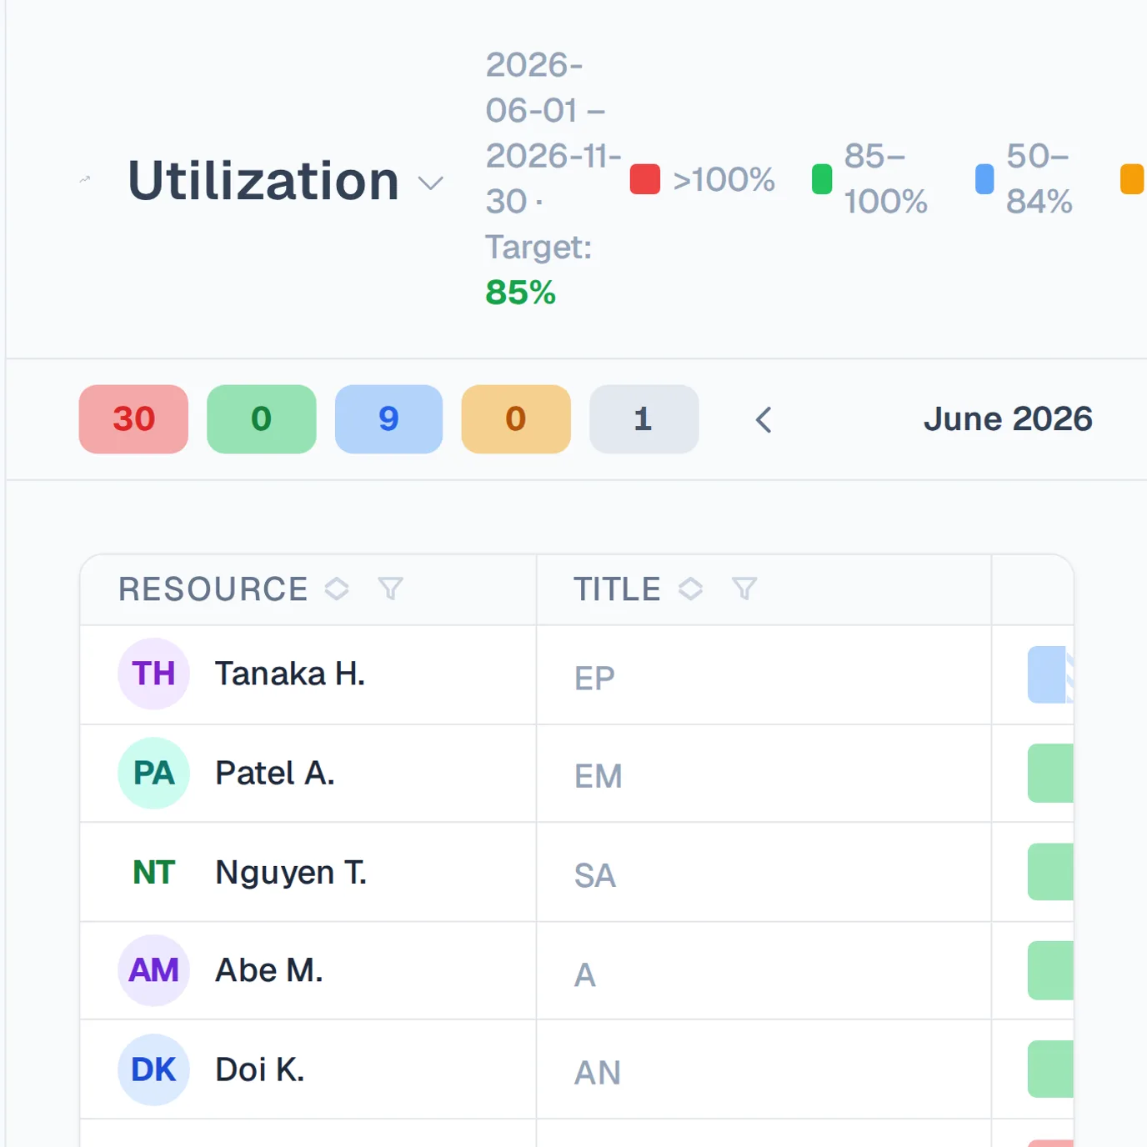Click the TITLE column header label
This screenshot has width=1147, height=1147.
617,589
